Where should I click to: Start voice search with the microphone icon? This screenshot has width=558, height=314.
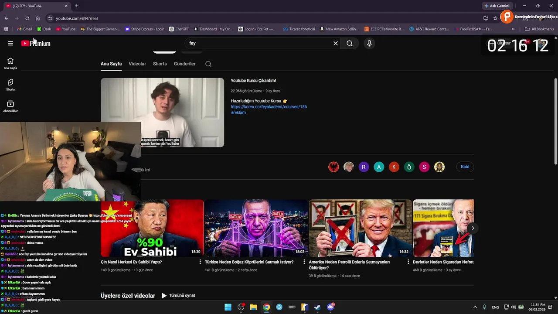369,43
